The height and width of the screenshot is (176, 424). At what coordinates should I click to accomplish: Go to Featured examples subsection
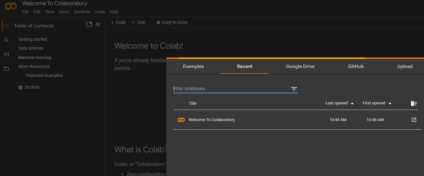coord(44,75)
